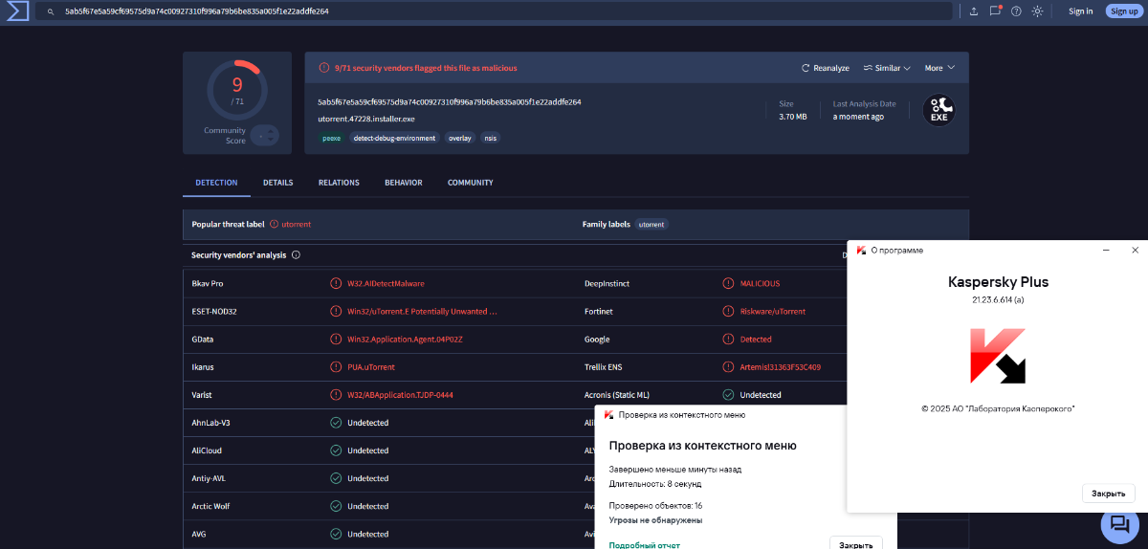This screenshot has height=549, width=1148.
Task: Open the help question mark icon
Action: click(x=1016, y=11)
